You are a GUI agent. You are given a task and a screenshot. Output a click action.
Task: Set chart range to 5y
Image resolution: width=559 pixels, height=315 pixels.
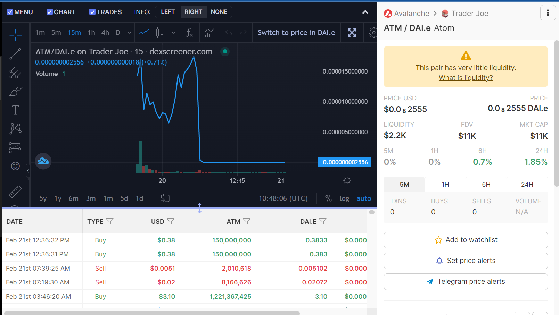point(43,198)
